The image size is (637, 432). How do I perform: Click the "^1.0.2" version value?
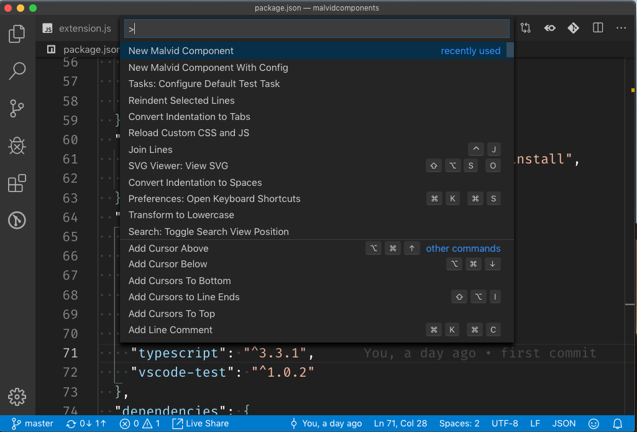(283, 372)
